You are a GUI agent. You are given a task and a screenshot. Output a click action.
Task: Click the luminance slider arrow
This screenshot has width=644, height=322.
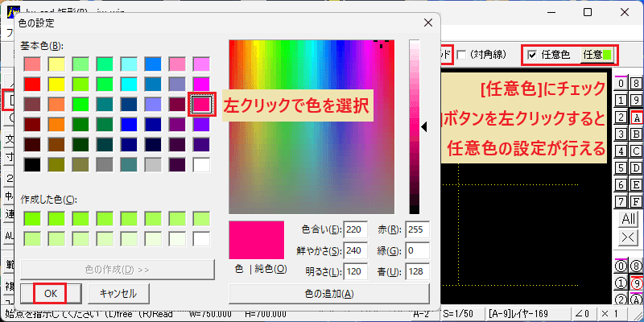424,128
